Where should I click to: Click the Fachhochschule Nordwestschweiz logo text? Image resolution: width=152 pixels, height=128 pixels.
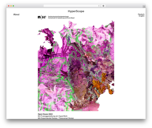(58, 16)
